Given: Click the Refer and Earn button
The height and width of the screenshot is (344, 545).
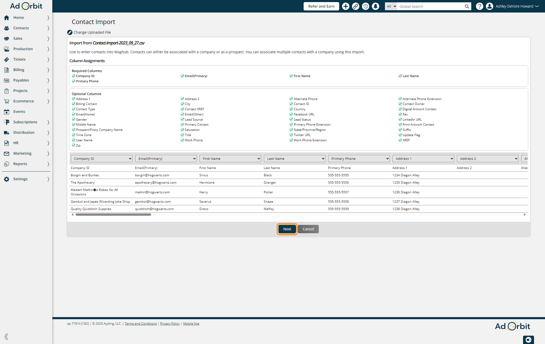Looking at the screenshot, I should tap(321, 6).
